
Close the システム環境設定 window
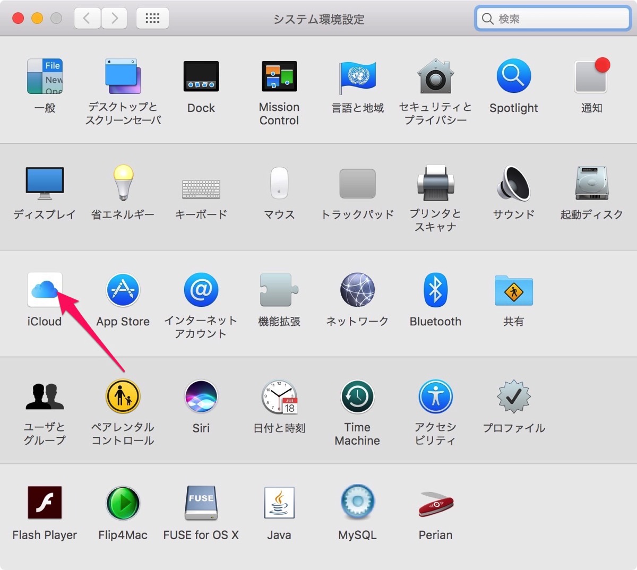tap(18, 19)
